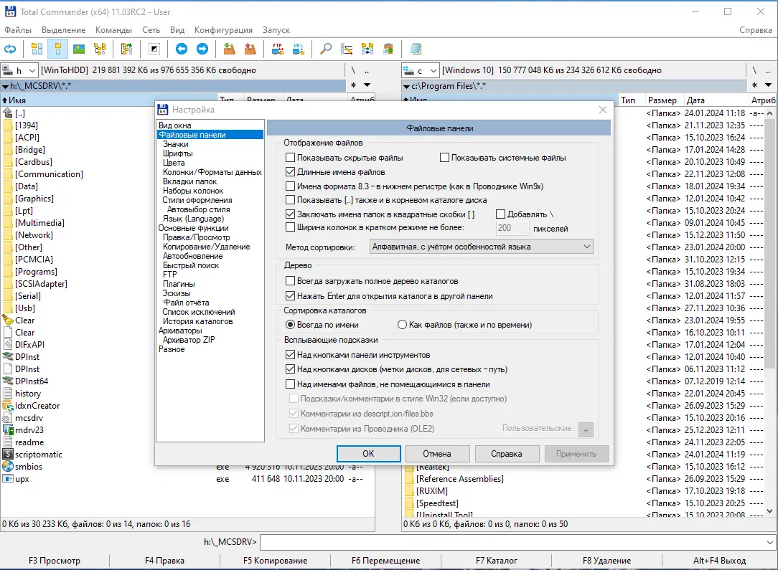Select "Цвета" in settings tree
Screen dimensions: 778x570
pyautogui.click(x=174, y=163)
